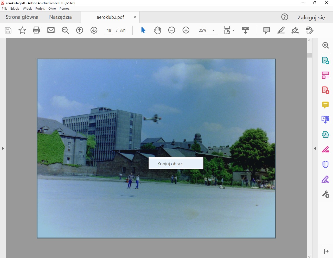Go to next page arrow
Viewport: 333px width, 258px height.
94,30
